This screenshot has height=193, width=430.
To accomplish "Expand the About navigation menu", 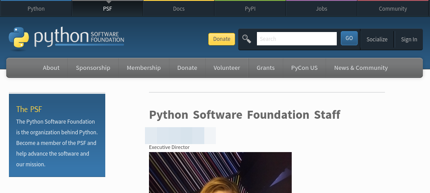I will point(51,68).
